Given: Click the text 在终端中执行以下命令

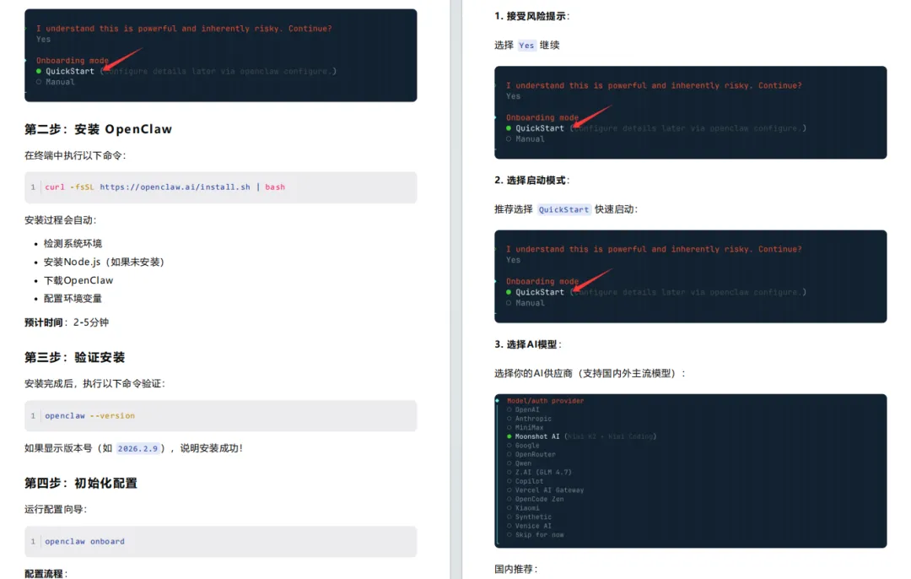Looking at the screenshot, I should tap(73, 155).
